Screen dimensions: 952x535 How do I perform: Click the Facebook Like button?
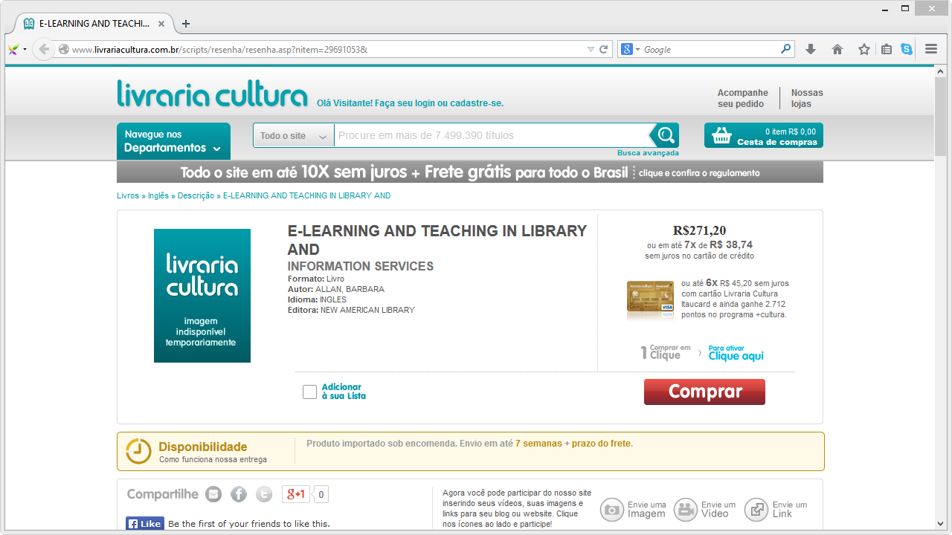click(144, 523)
